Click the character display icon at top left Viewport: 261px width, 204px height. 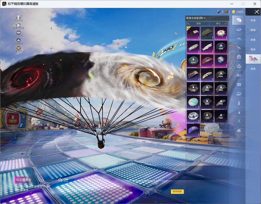[19, 18]
